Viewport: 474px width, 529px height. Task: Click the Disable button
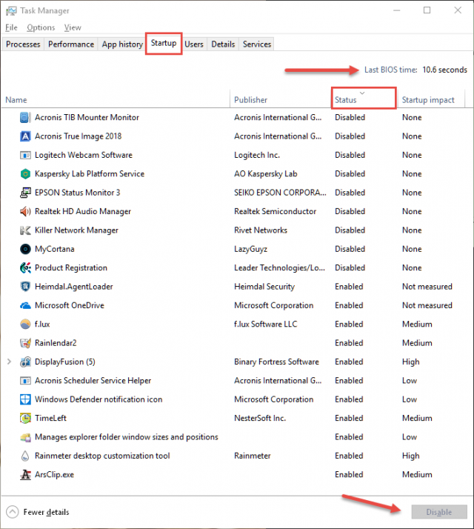click(439, 512)
